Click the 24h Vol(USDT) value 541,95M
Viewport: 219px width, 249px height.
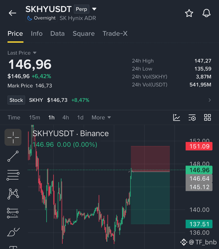(x=200, y=85)
